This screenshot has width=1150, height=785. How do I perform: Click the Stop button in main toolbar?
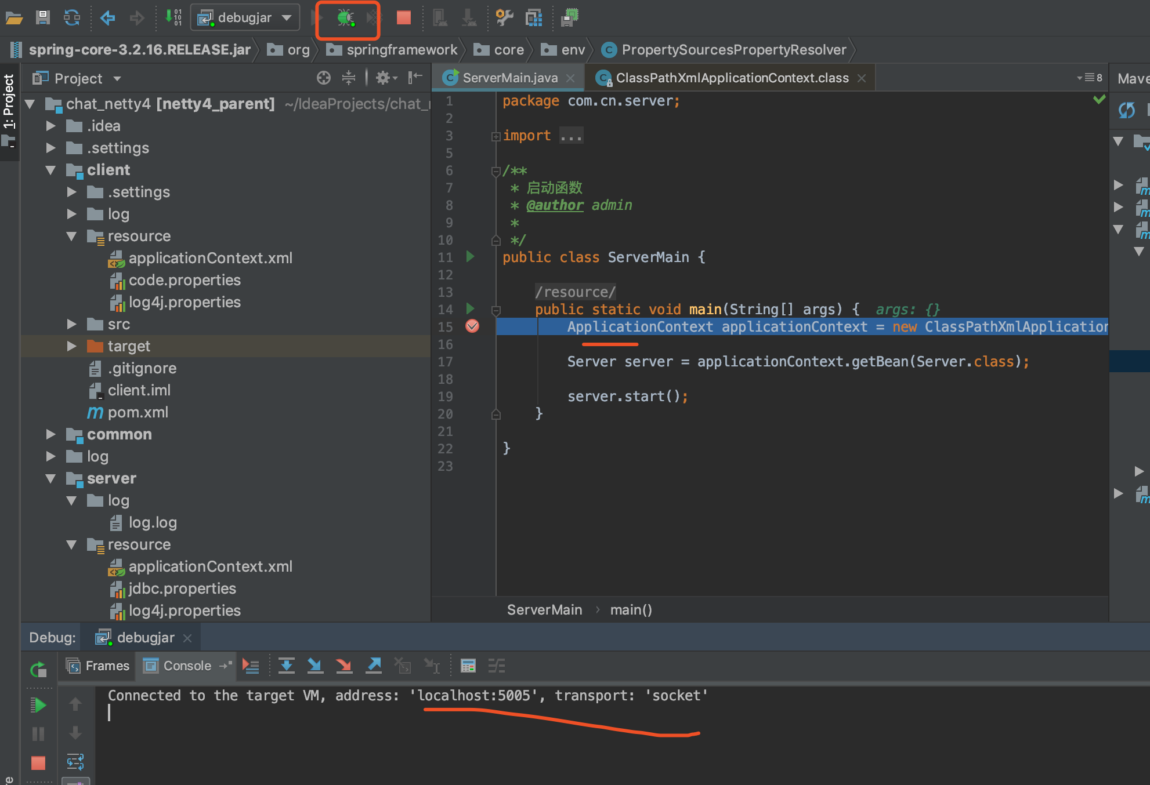(x=403, y=18)
